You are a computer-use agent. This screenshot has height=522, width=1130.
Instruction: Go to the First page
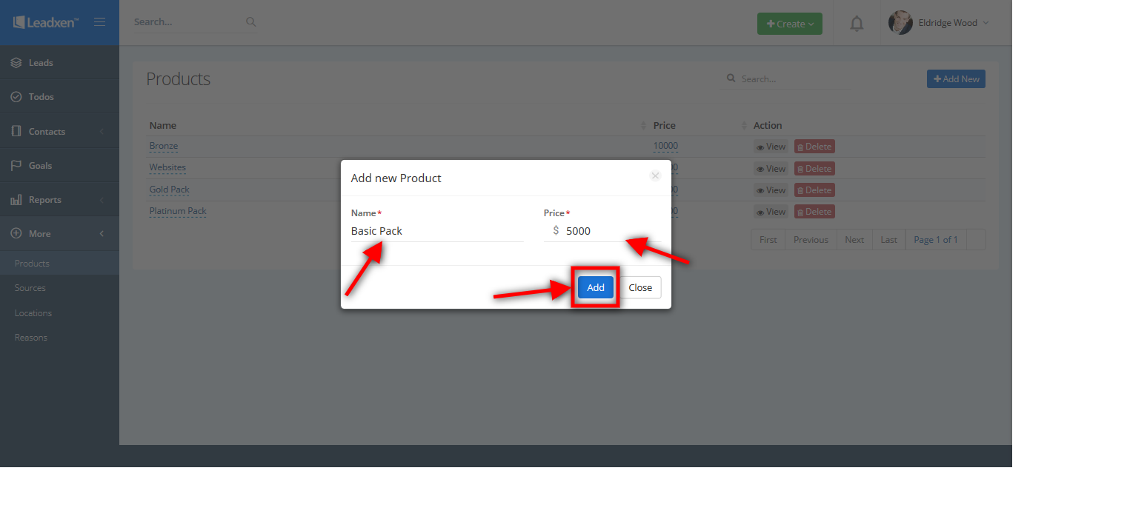pos(768,240)
